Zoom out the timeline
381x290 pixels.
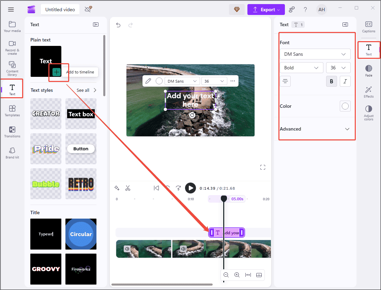226,275
